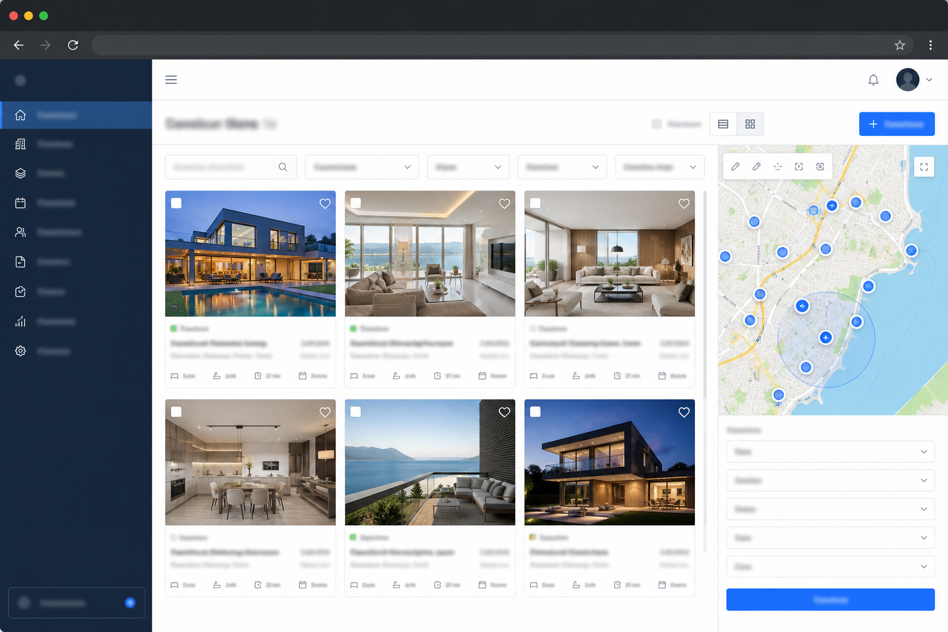Expand the map to fullscreen
Image resolution: width=948 pixels, height=632 pixels.
[924, 167]
